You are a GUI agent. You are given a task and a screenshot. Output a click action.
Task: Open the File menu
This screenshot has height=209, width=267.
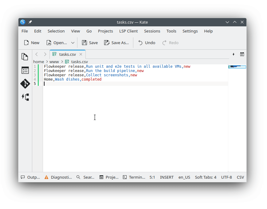coord(25,31)
